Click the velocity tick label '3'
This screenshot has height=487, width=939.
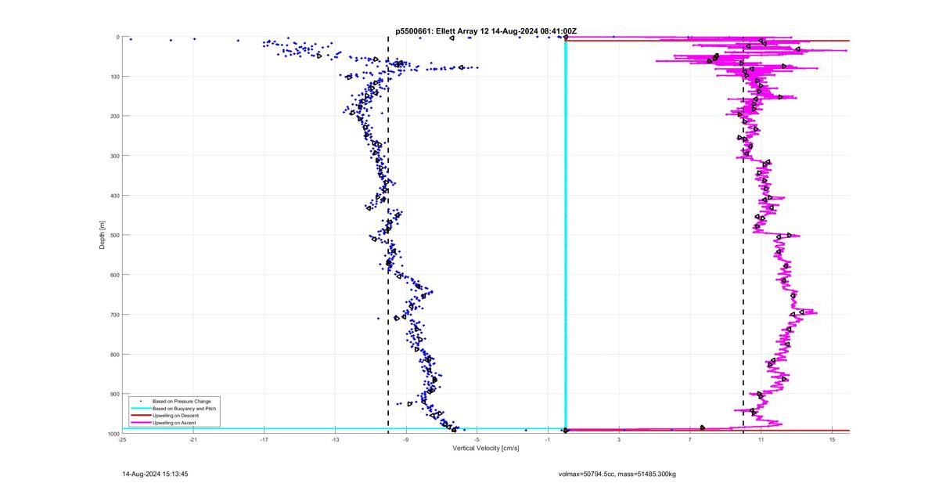619,440
